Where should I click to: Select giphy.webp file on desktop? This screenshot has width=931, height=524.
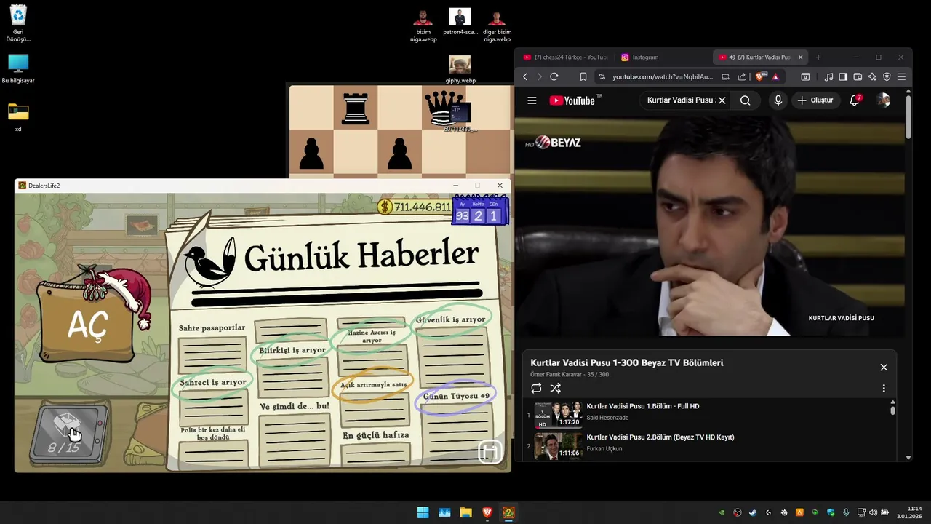[460, 70]
